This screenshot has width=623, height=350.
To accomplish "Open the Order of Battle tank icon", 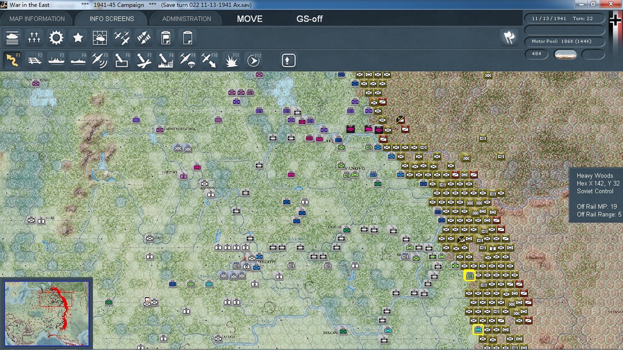I will click(12, 37).
